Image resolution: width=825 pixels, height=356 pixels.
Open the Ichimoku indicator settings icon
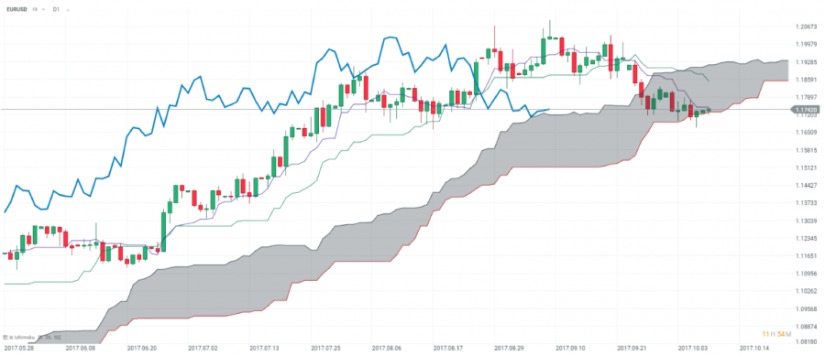(5, 337)
